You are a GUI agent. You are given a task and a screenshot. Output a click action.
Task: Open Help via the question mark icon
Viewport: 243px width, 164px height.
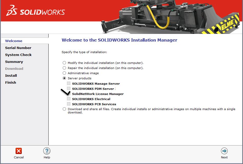point(47,151)
